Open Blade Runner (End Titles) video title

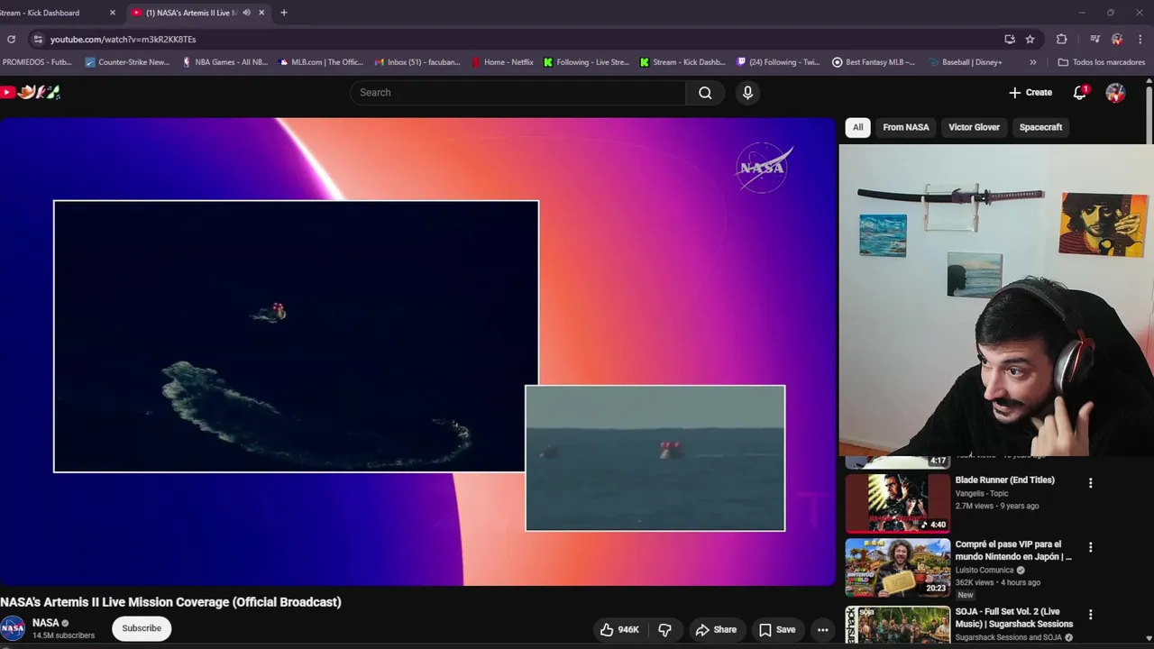(x=1004, y=480)
